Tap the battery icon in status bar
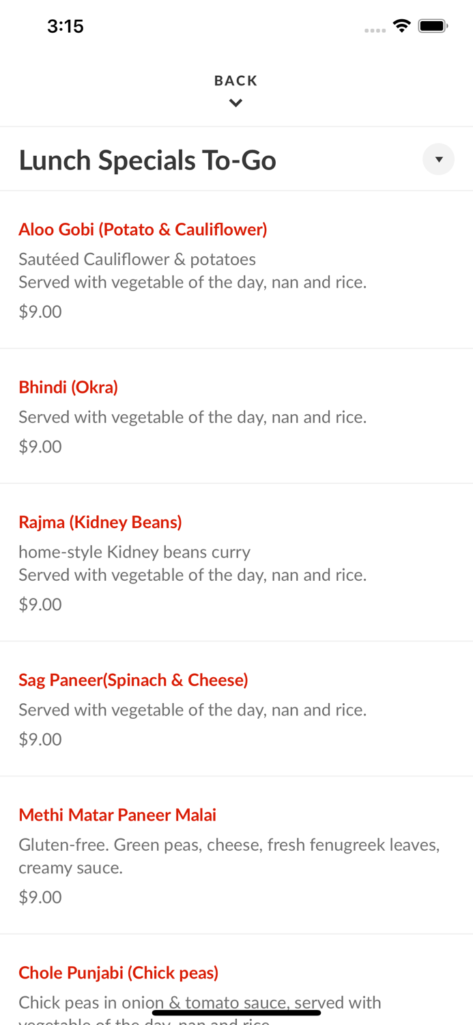 [433, 26]
